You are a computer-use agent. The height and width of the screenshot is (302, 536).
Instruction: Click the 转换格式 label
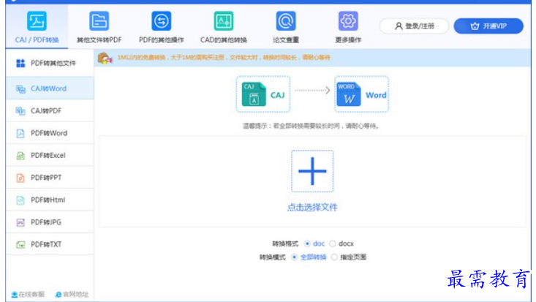[x=285, y=244]
